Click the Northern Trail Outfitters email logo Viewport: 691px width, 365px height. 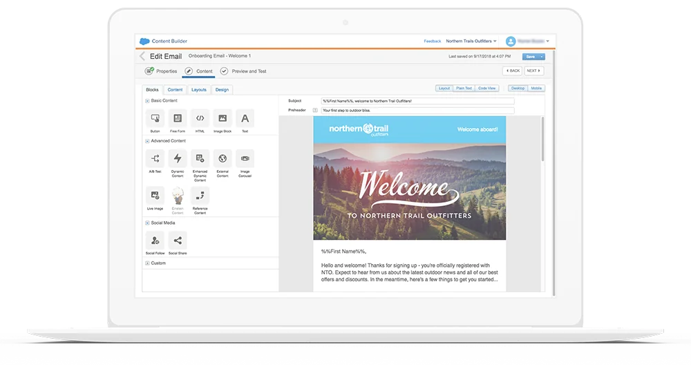(x=359, y=129)
